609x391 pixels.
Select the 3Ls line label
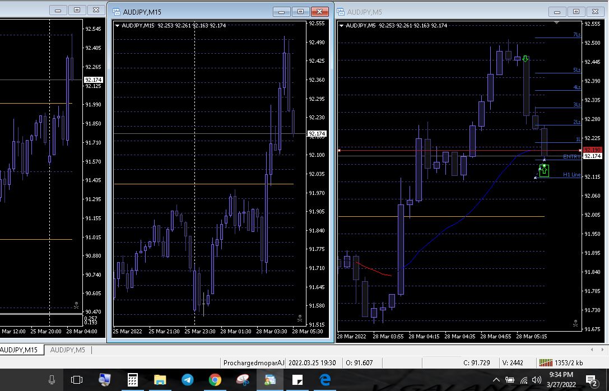click(577, 105)
